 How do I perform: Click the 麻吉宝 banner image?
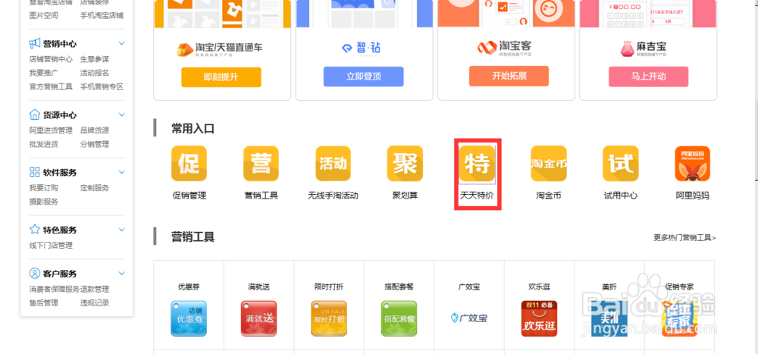click(648, 14)
